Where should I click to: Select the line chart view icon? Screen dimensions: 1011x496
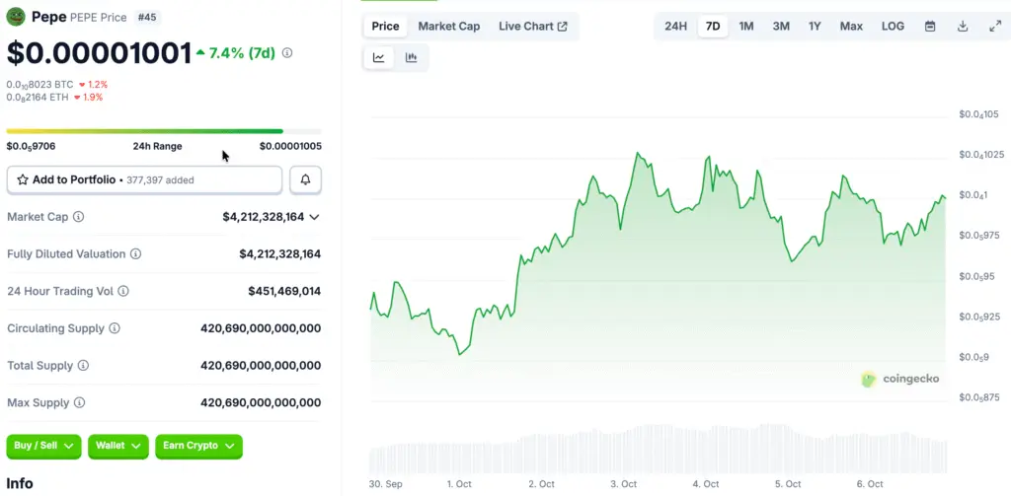click(379, 58)
